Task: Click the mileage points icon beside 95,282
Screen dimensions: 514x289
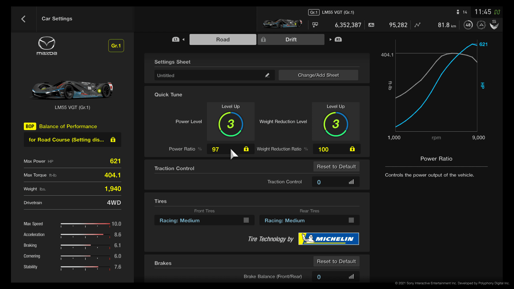Action: click(x=371, y=25)
